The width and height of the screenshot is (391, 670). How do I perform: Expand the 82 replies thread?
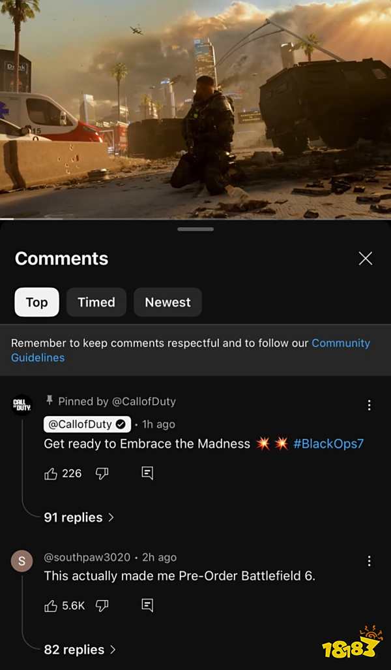80,650
